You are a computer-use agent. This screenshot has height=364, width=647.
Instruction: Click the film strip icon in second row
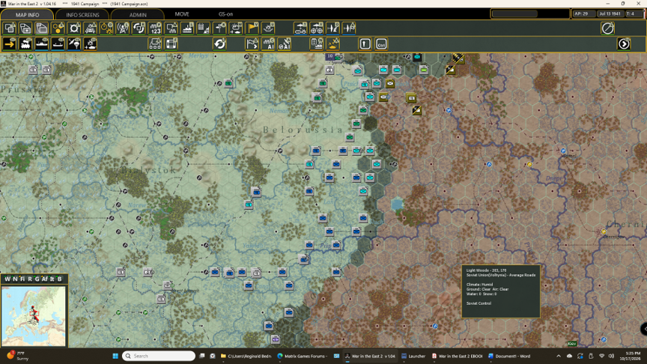point(171,43)
